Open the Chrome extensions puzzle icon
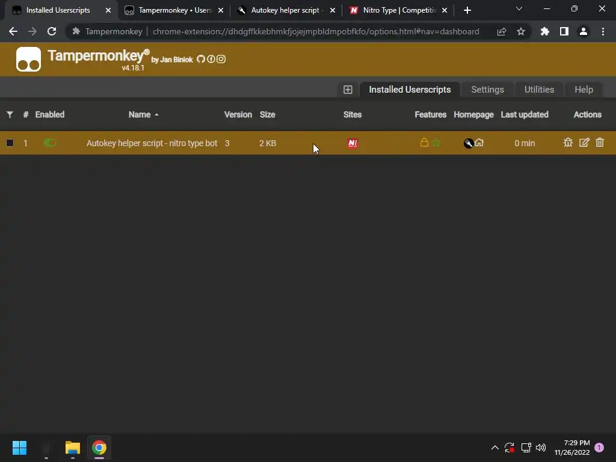Image resolution: width=616 pixels, height=462 pixels. coord(544,31)
